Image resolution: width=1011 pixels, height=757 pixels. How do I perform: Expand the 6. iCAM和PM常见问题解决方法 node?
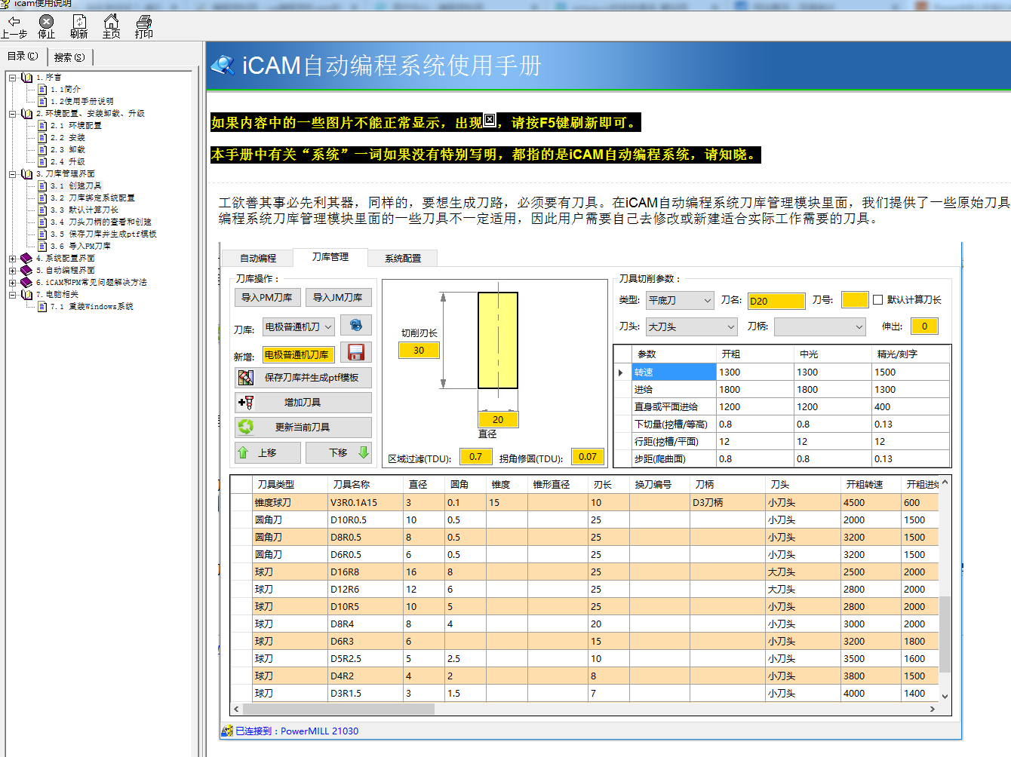coord(13,283)
